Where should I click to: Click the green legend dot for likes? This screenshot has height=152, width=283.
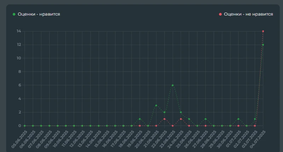tap(14, 14)
